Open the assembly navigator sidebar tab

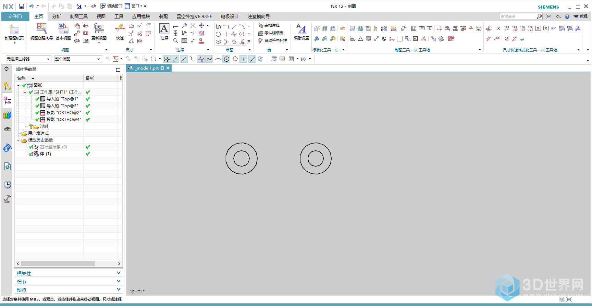coord(7,86)
